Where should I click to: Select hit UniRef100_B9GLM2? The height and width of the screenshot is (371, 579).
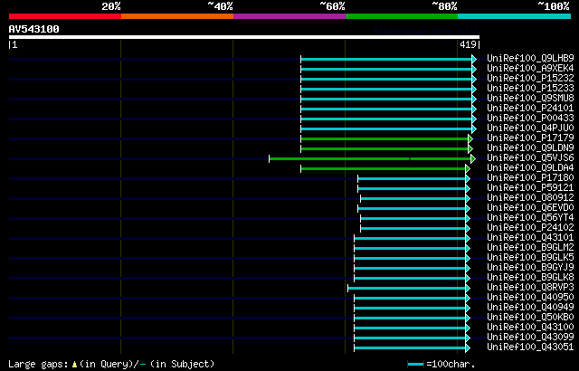pos(530,248)
